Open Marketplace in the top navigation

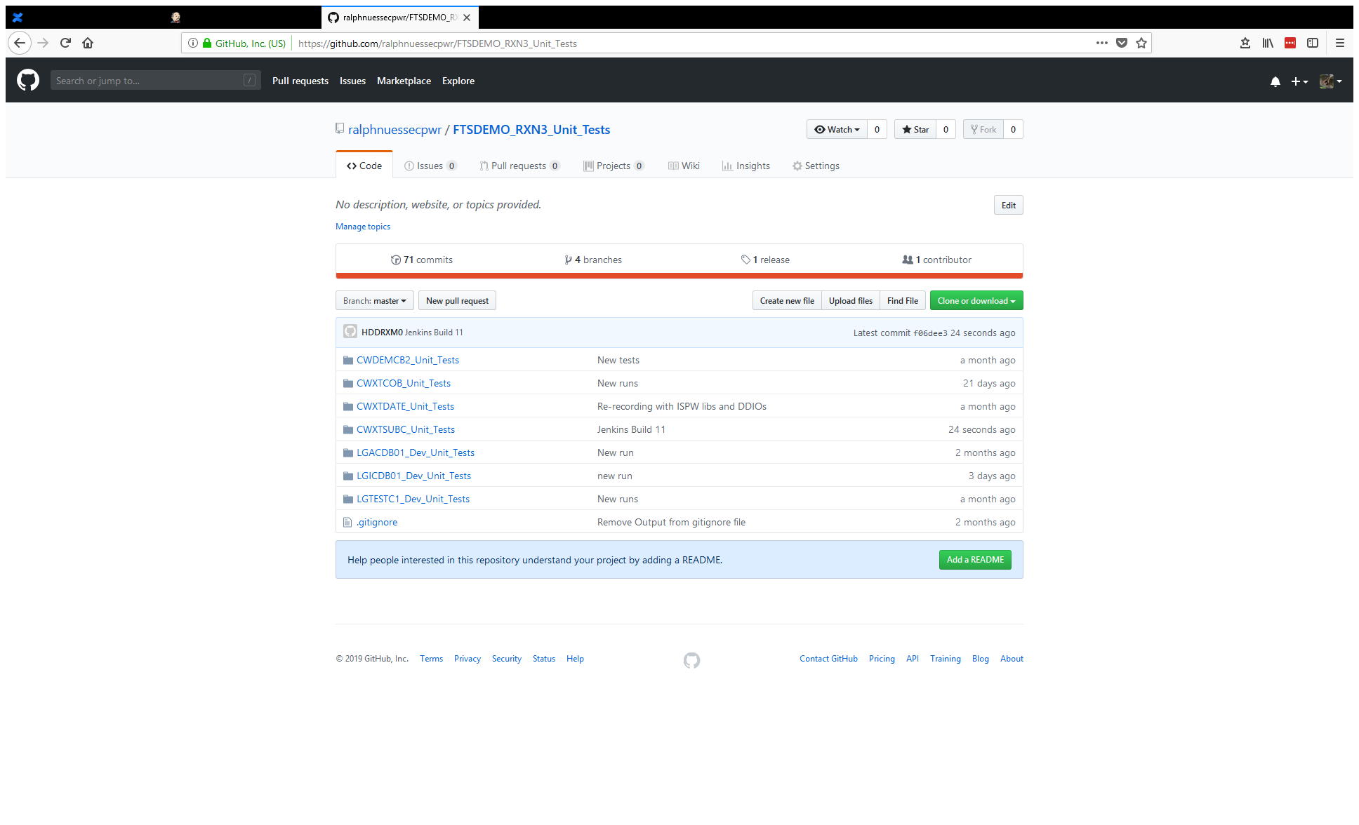point(404,81)
